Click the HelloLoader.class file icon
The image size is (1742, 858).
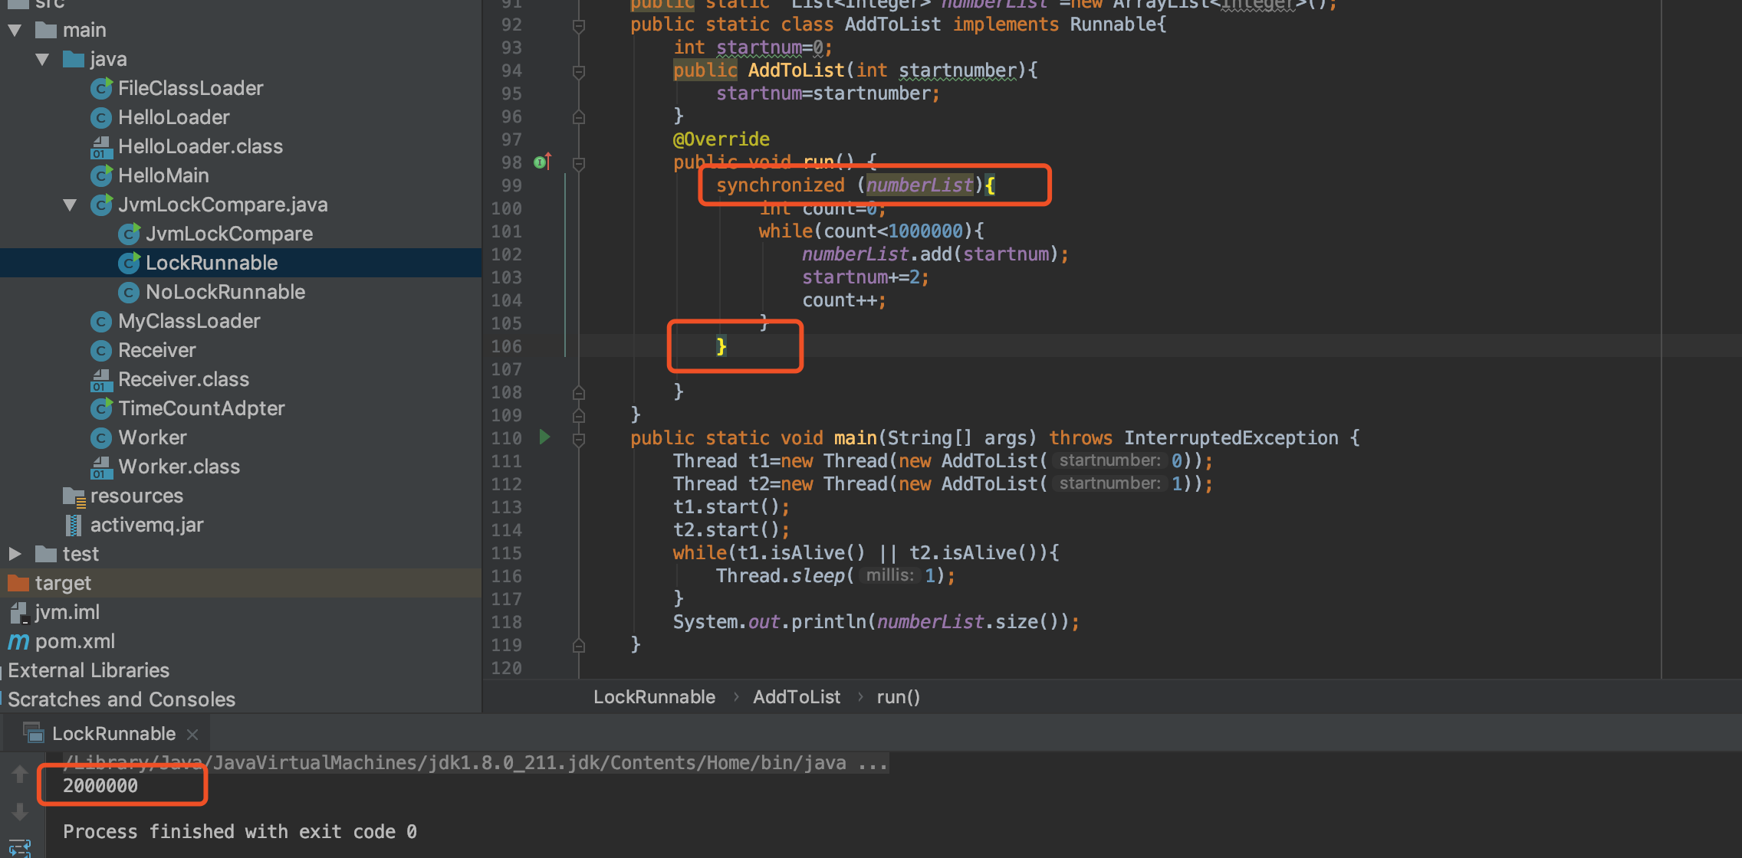[x=101, y=146]
